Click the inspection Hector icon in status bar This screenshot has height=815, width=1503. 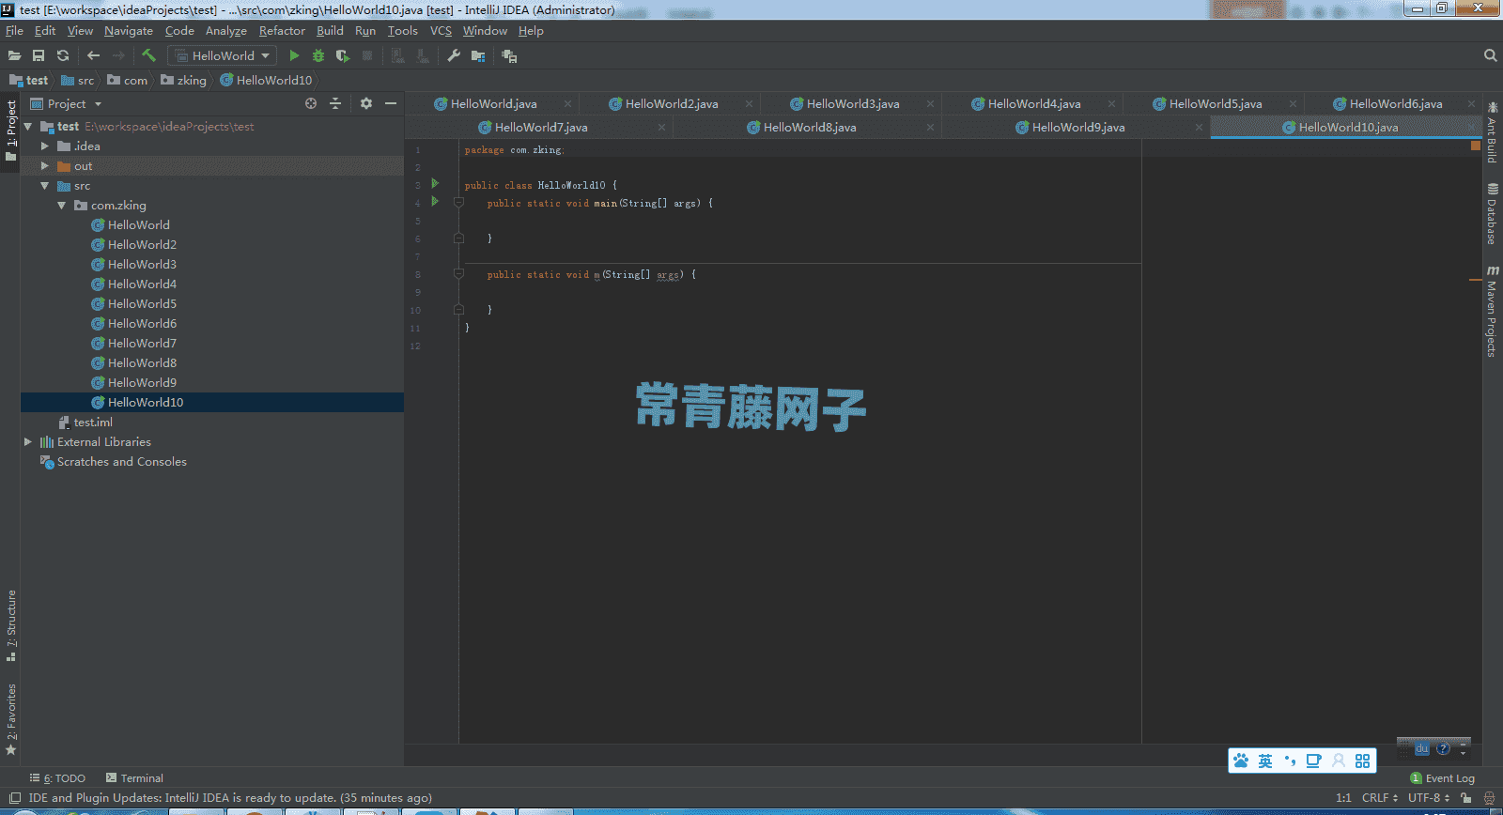(1489, 798)
